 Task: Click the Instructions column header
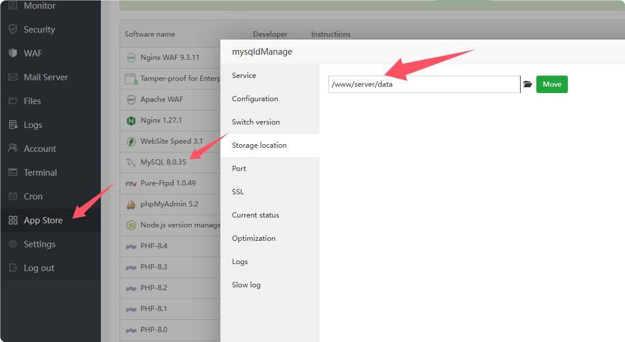click(331, 34)
